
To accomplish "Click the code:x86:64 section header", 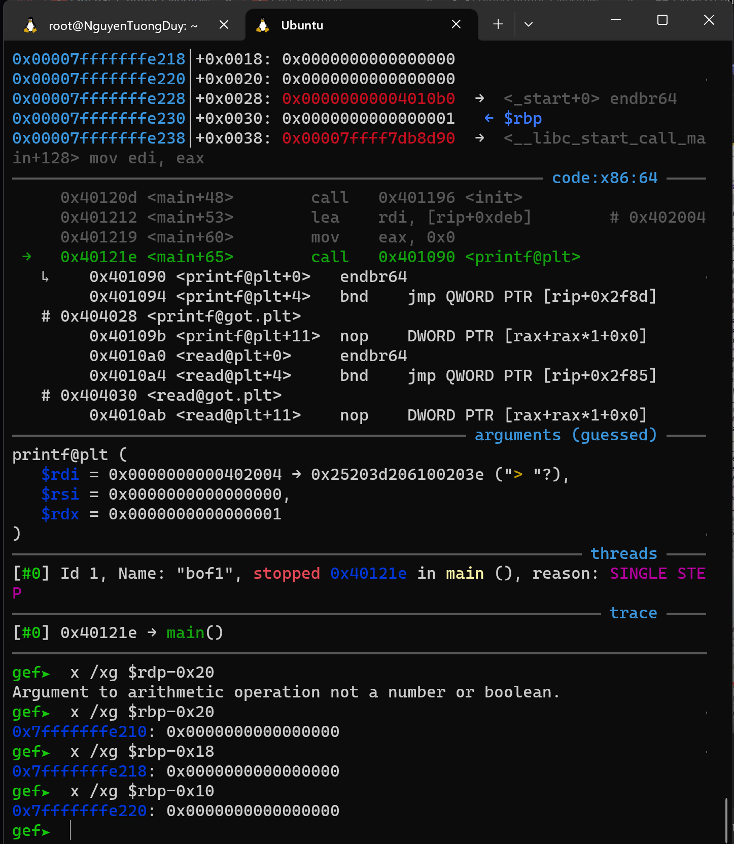I will tap(605, 178).
